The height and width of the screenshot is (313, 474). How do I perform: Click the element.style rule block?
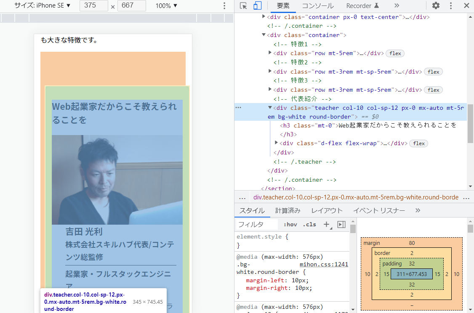click(x=292, y=241)
